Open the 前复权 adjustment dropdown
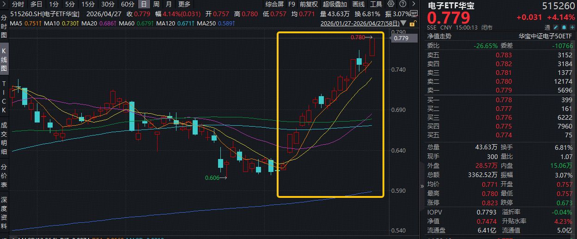 click(x=309, y=4)
